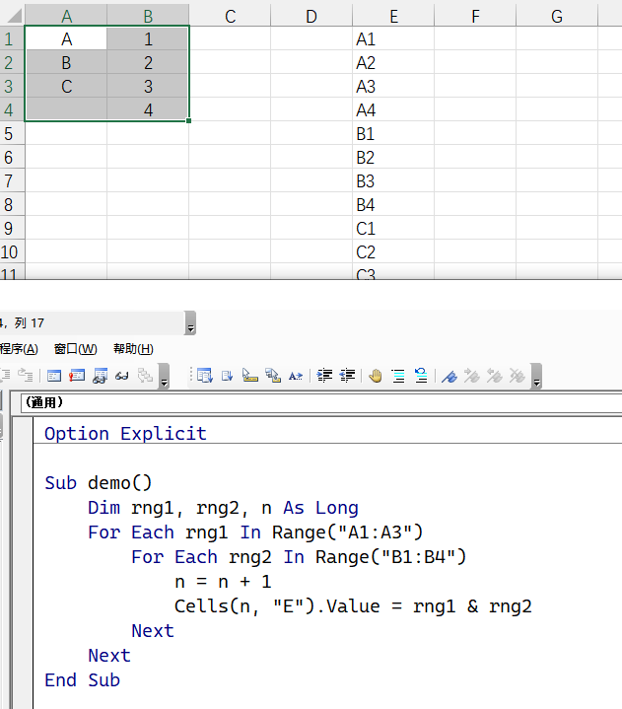Viewport: 622px width, 709px height.
Task: Open Debug toolbar options dropdown arrow
Action: tap(165, 377)
